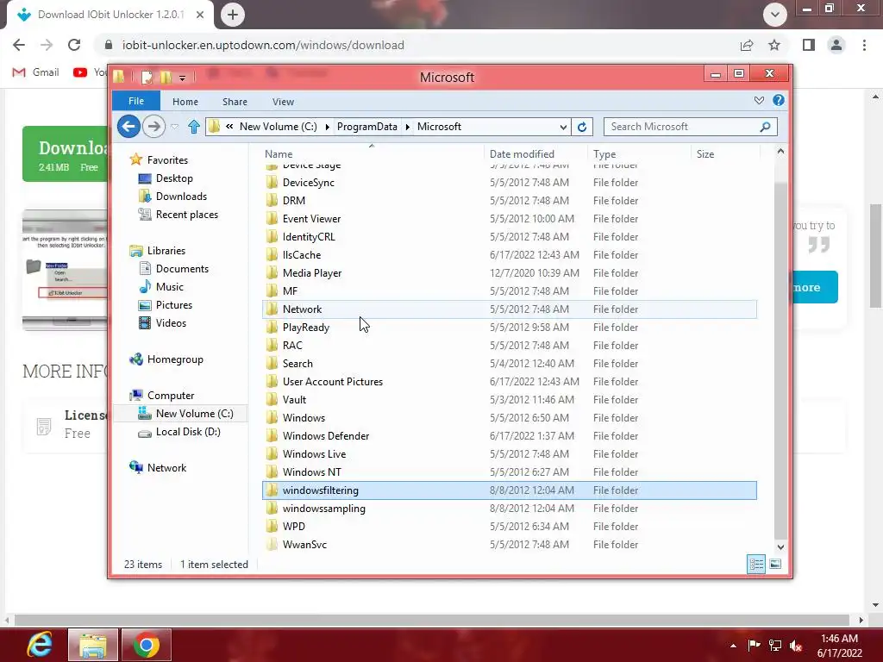Image resolution: width=883 pixels, height=662 pixels.
Task: Switch to details view layout icon
Action: pyautogui.click(x=756, y=564)
